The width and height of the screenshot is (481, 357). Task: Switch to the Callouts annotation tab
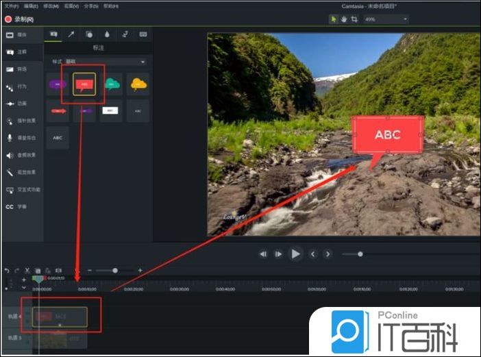click(53, 34)
